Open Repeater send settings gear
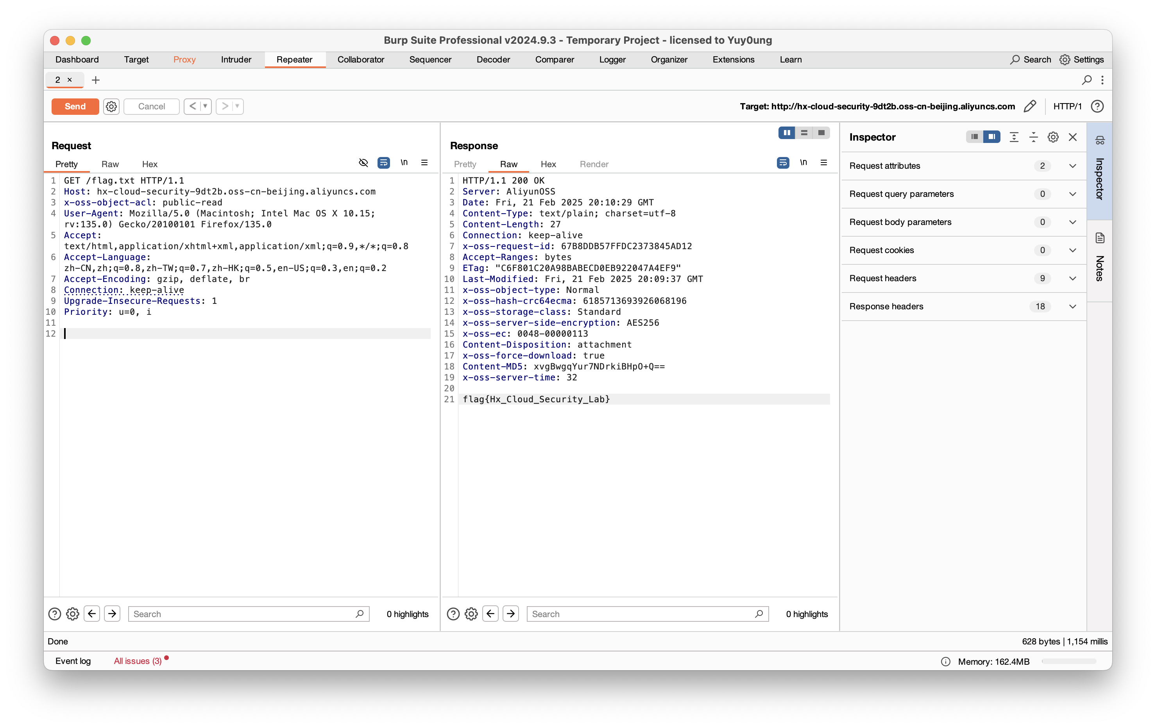Image resolution: width=1156 pixels, height=728 pixels. [x=111, y=106]
